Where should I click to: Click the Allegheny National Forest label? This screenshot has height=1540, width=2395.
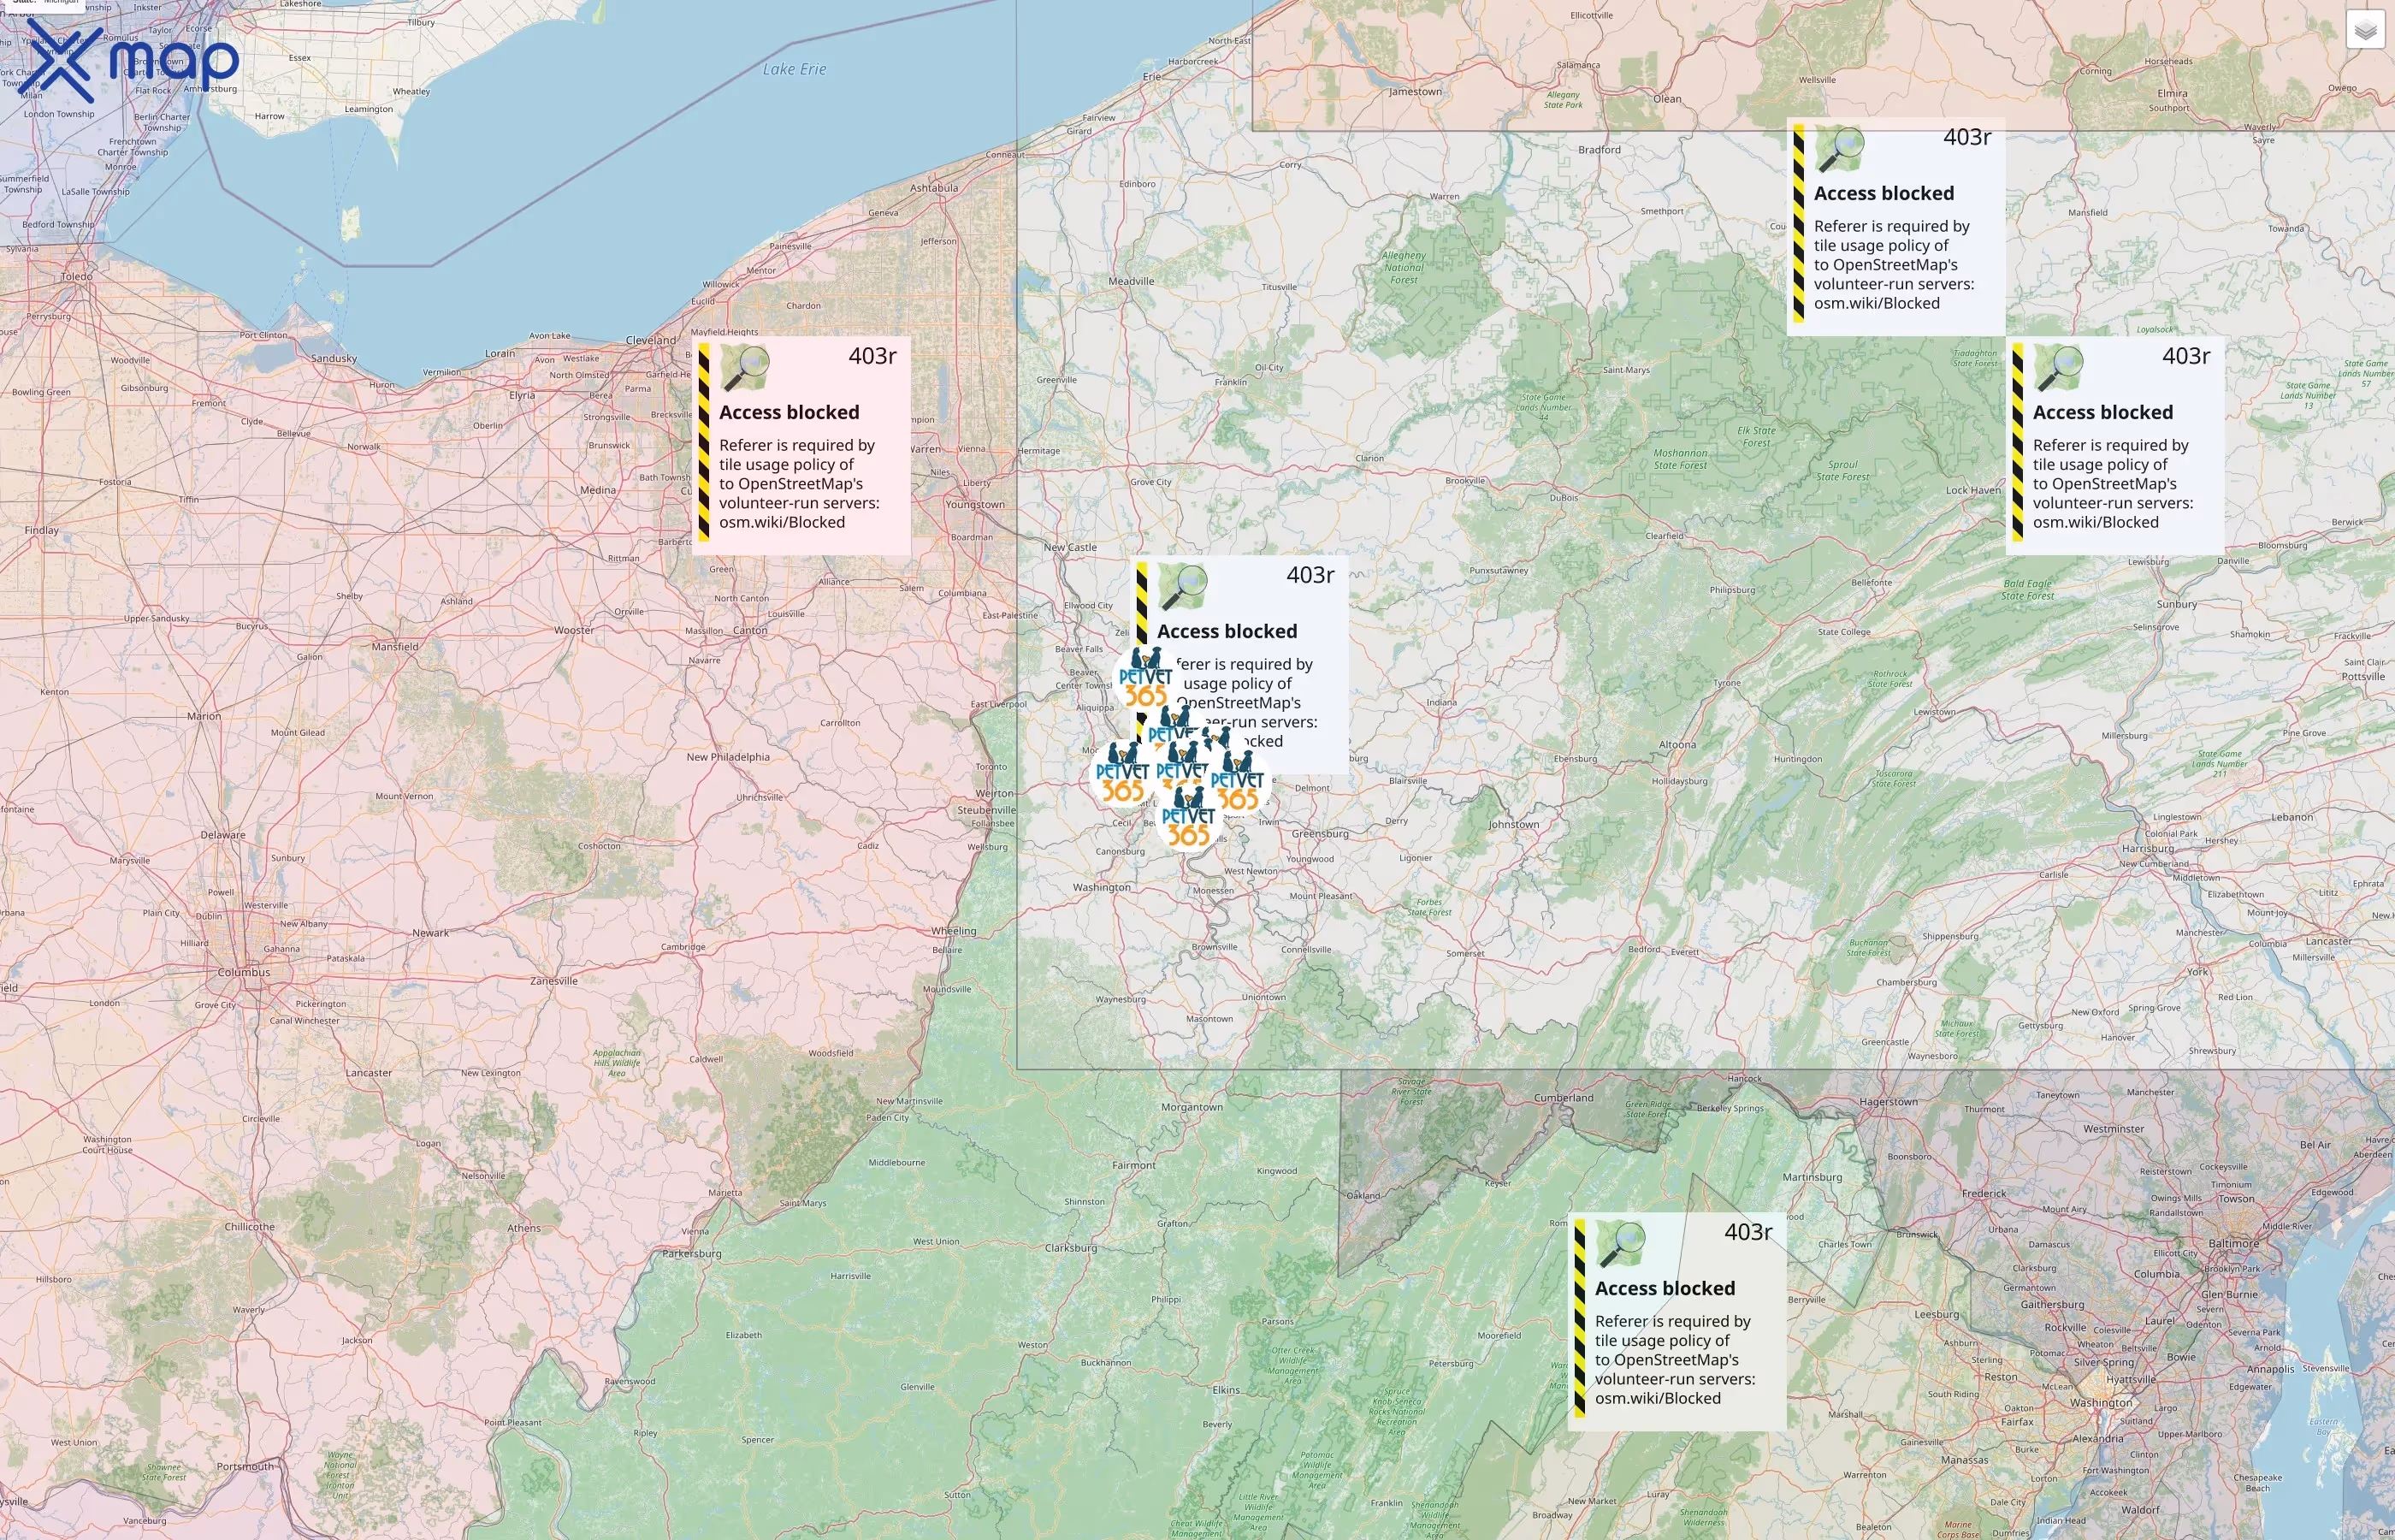[1404, 268]
